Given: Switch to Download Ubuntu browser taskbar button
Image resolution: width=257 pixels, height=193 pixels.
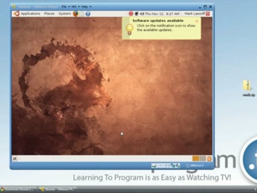Looking at the screenshot, I should click(17, 189).
